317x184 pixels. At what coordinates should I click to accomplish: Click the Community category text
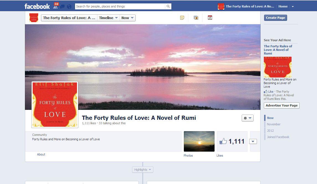(x=39, y=135)
